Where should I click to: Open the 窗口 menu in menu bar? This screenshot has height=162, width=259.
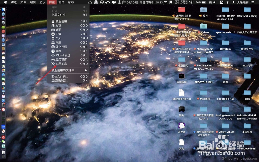click(x=61, y=2)
